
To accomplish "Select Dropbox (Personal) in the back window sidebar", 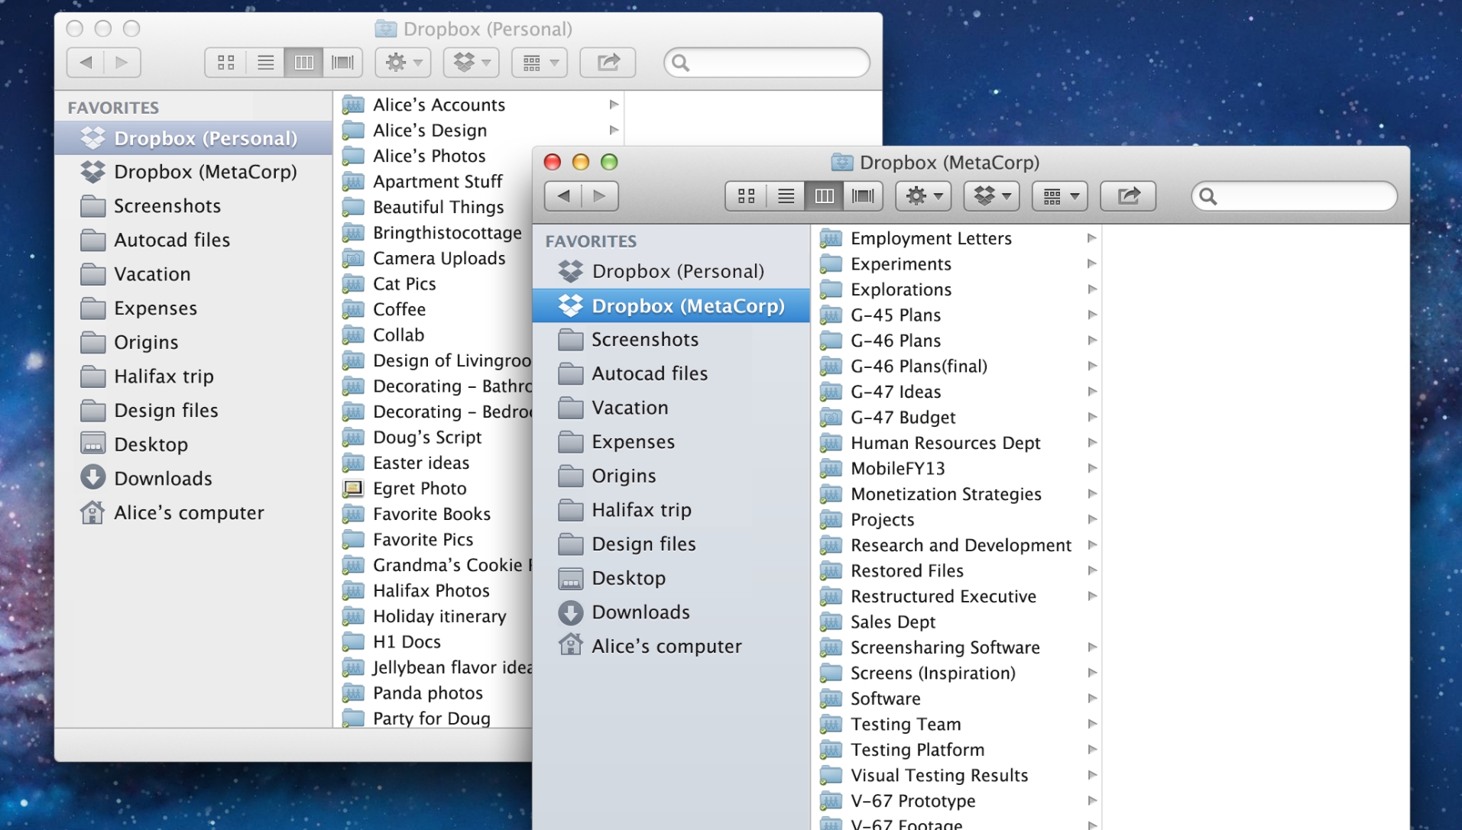I will click(193, 138).
